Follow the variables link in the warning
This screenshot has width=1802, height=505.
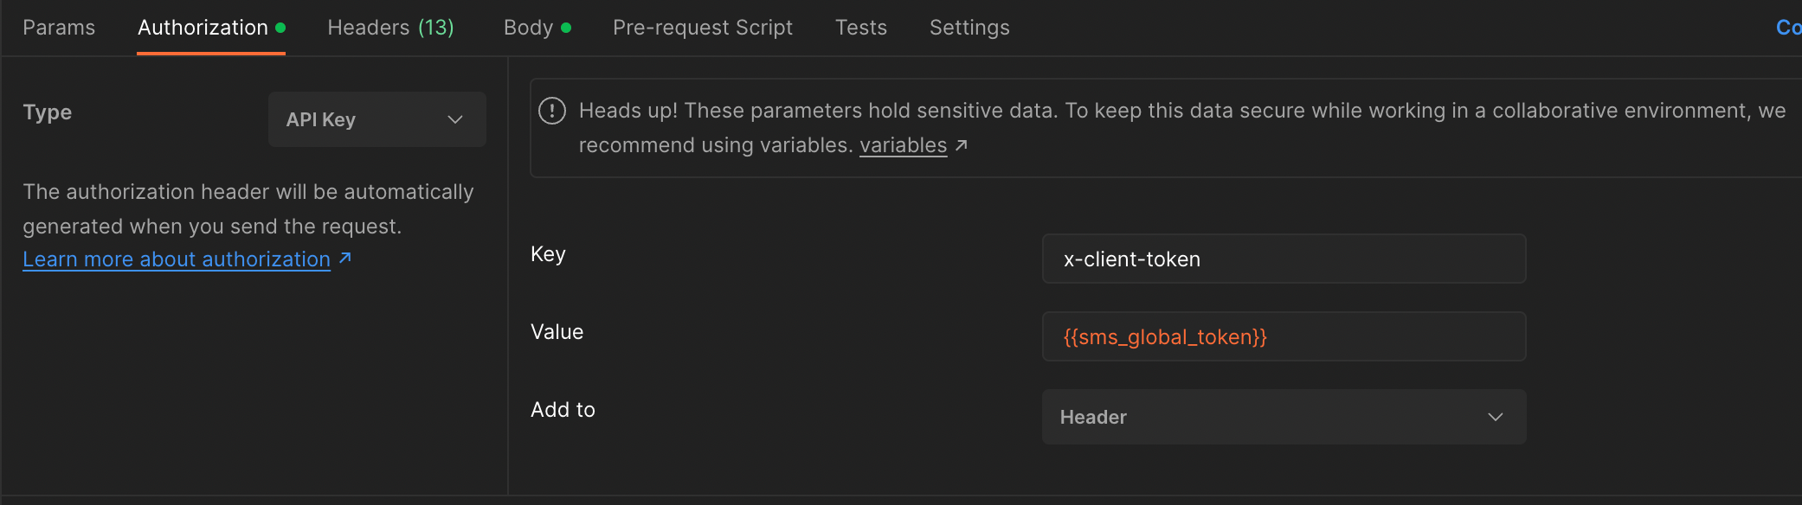[903, 145]
